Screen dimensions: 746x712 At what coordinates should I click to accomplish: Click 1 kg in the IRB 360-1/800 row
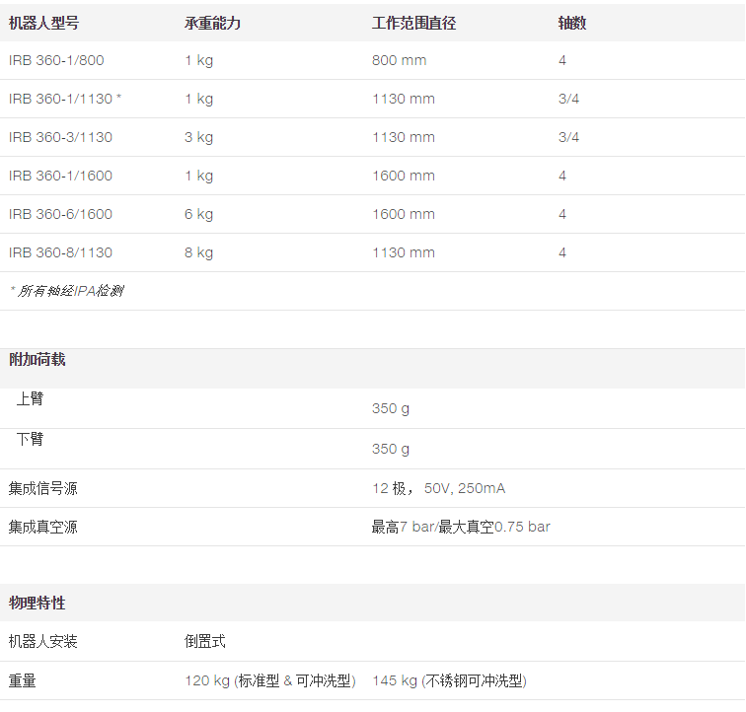[x=199, y=61]
